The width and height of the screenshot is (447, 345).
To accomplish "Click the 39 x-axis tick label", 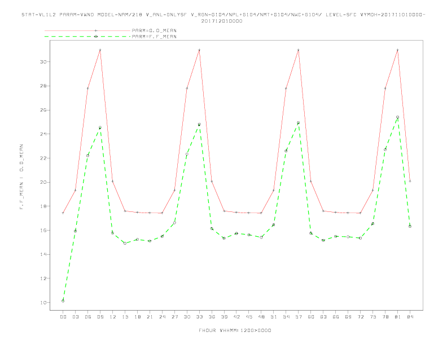I will tap(224, 317).
